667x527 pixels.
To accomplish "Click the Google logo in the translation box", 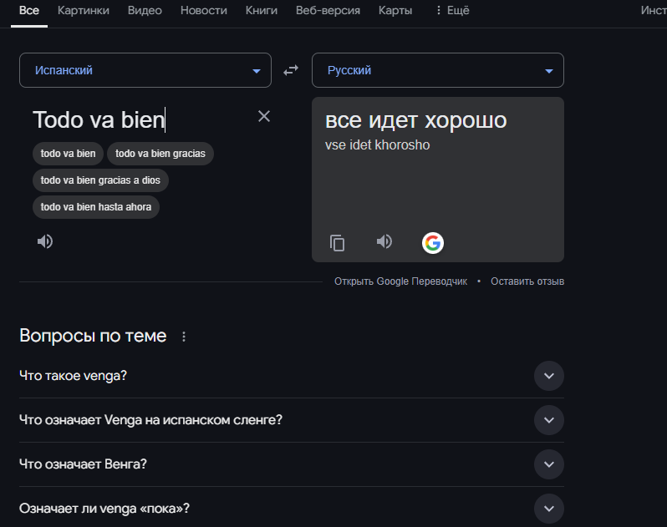I will pos(433,243).
